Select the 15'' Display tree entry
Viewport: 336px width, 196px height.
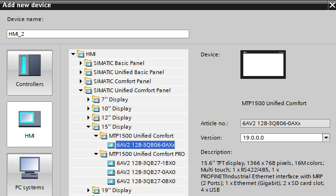tap(116, 127)
